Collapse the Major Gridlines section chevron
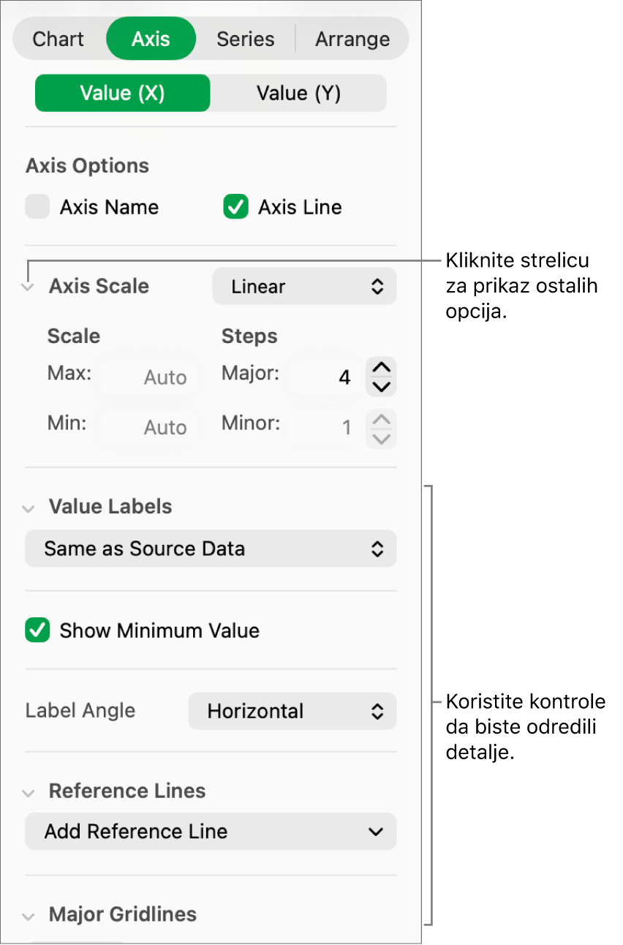623x945 pixels. (x=28, y=916)
